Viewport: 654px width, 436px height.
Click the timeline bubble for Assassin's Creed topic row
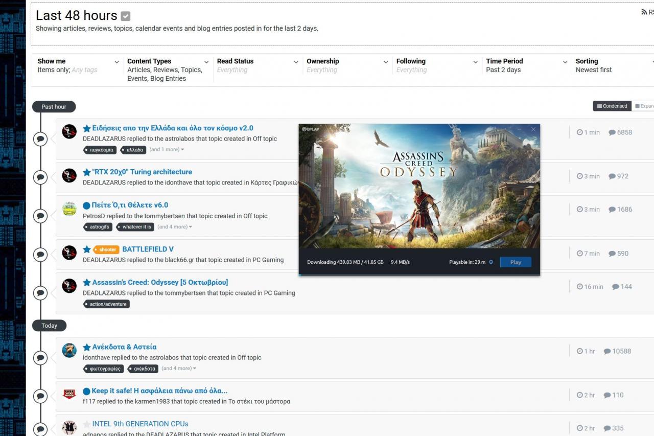click(40, 293)
